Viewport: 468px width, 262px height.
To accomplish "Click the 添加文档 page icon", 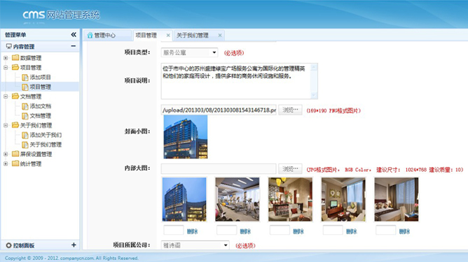I will 25,106.
